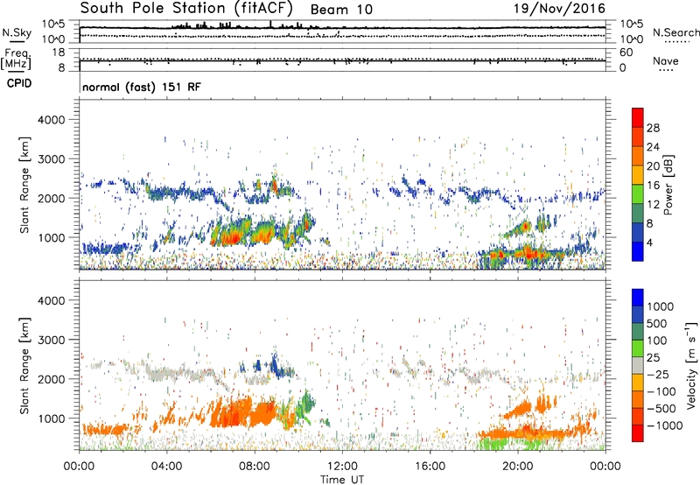Select the "normal (fast) 151 RF" text

(142, 87)
